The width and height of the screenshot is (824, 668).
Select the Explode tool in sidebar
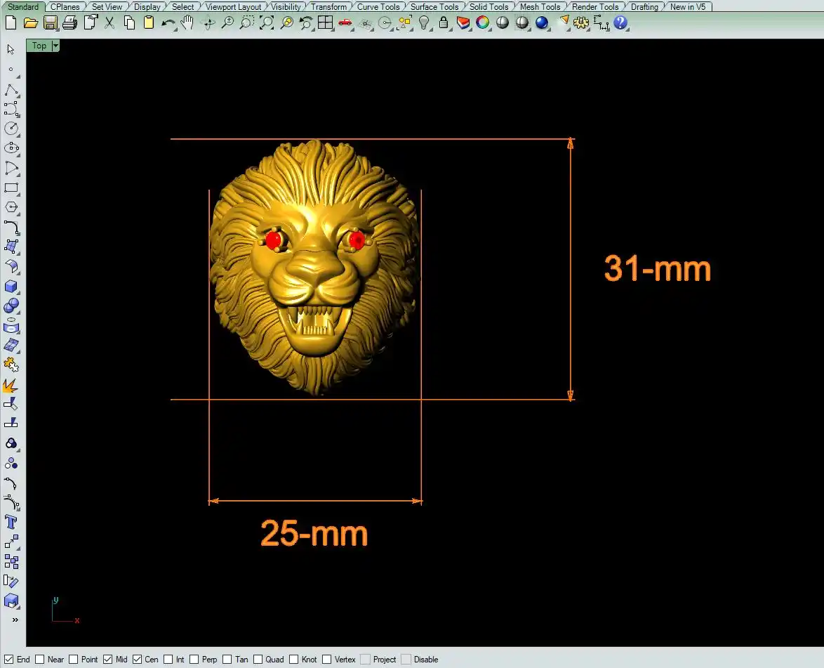[x=11, y=385]
